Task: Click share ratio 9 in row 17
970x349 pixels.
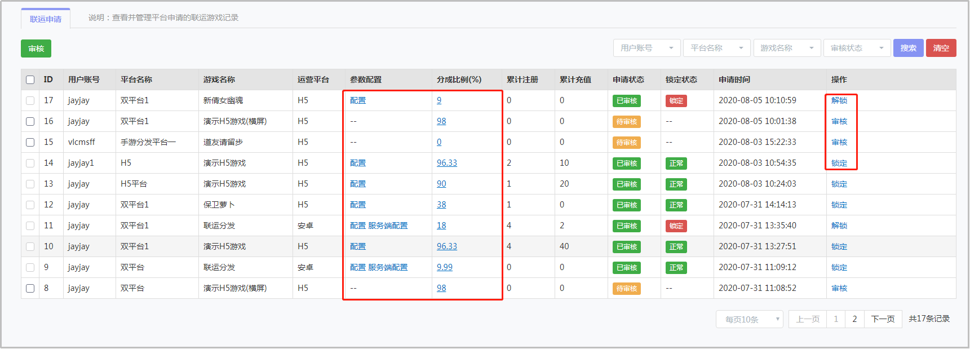Action: [x=439, y=100]
